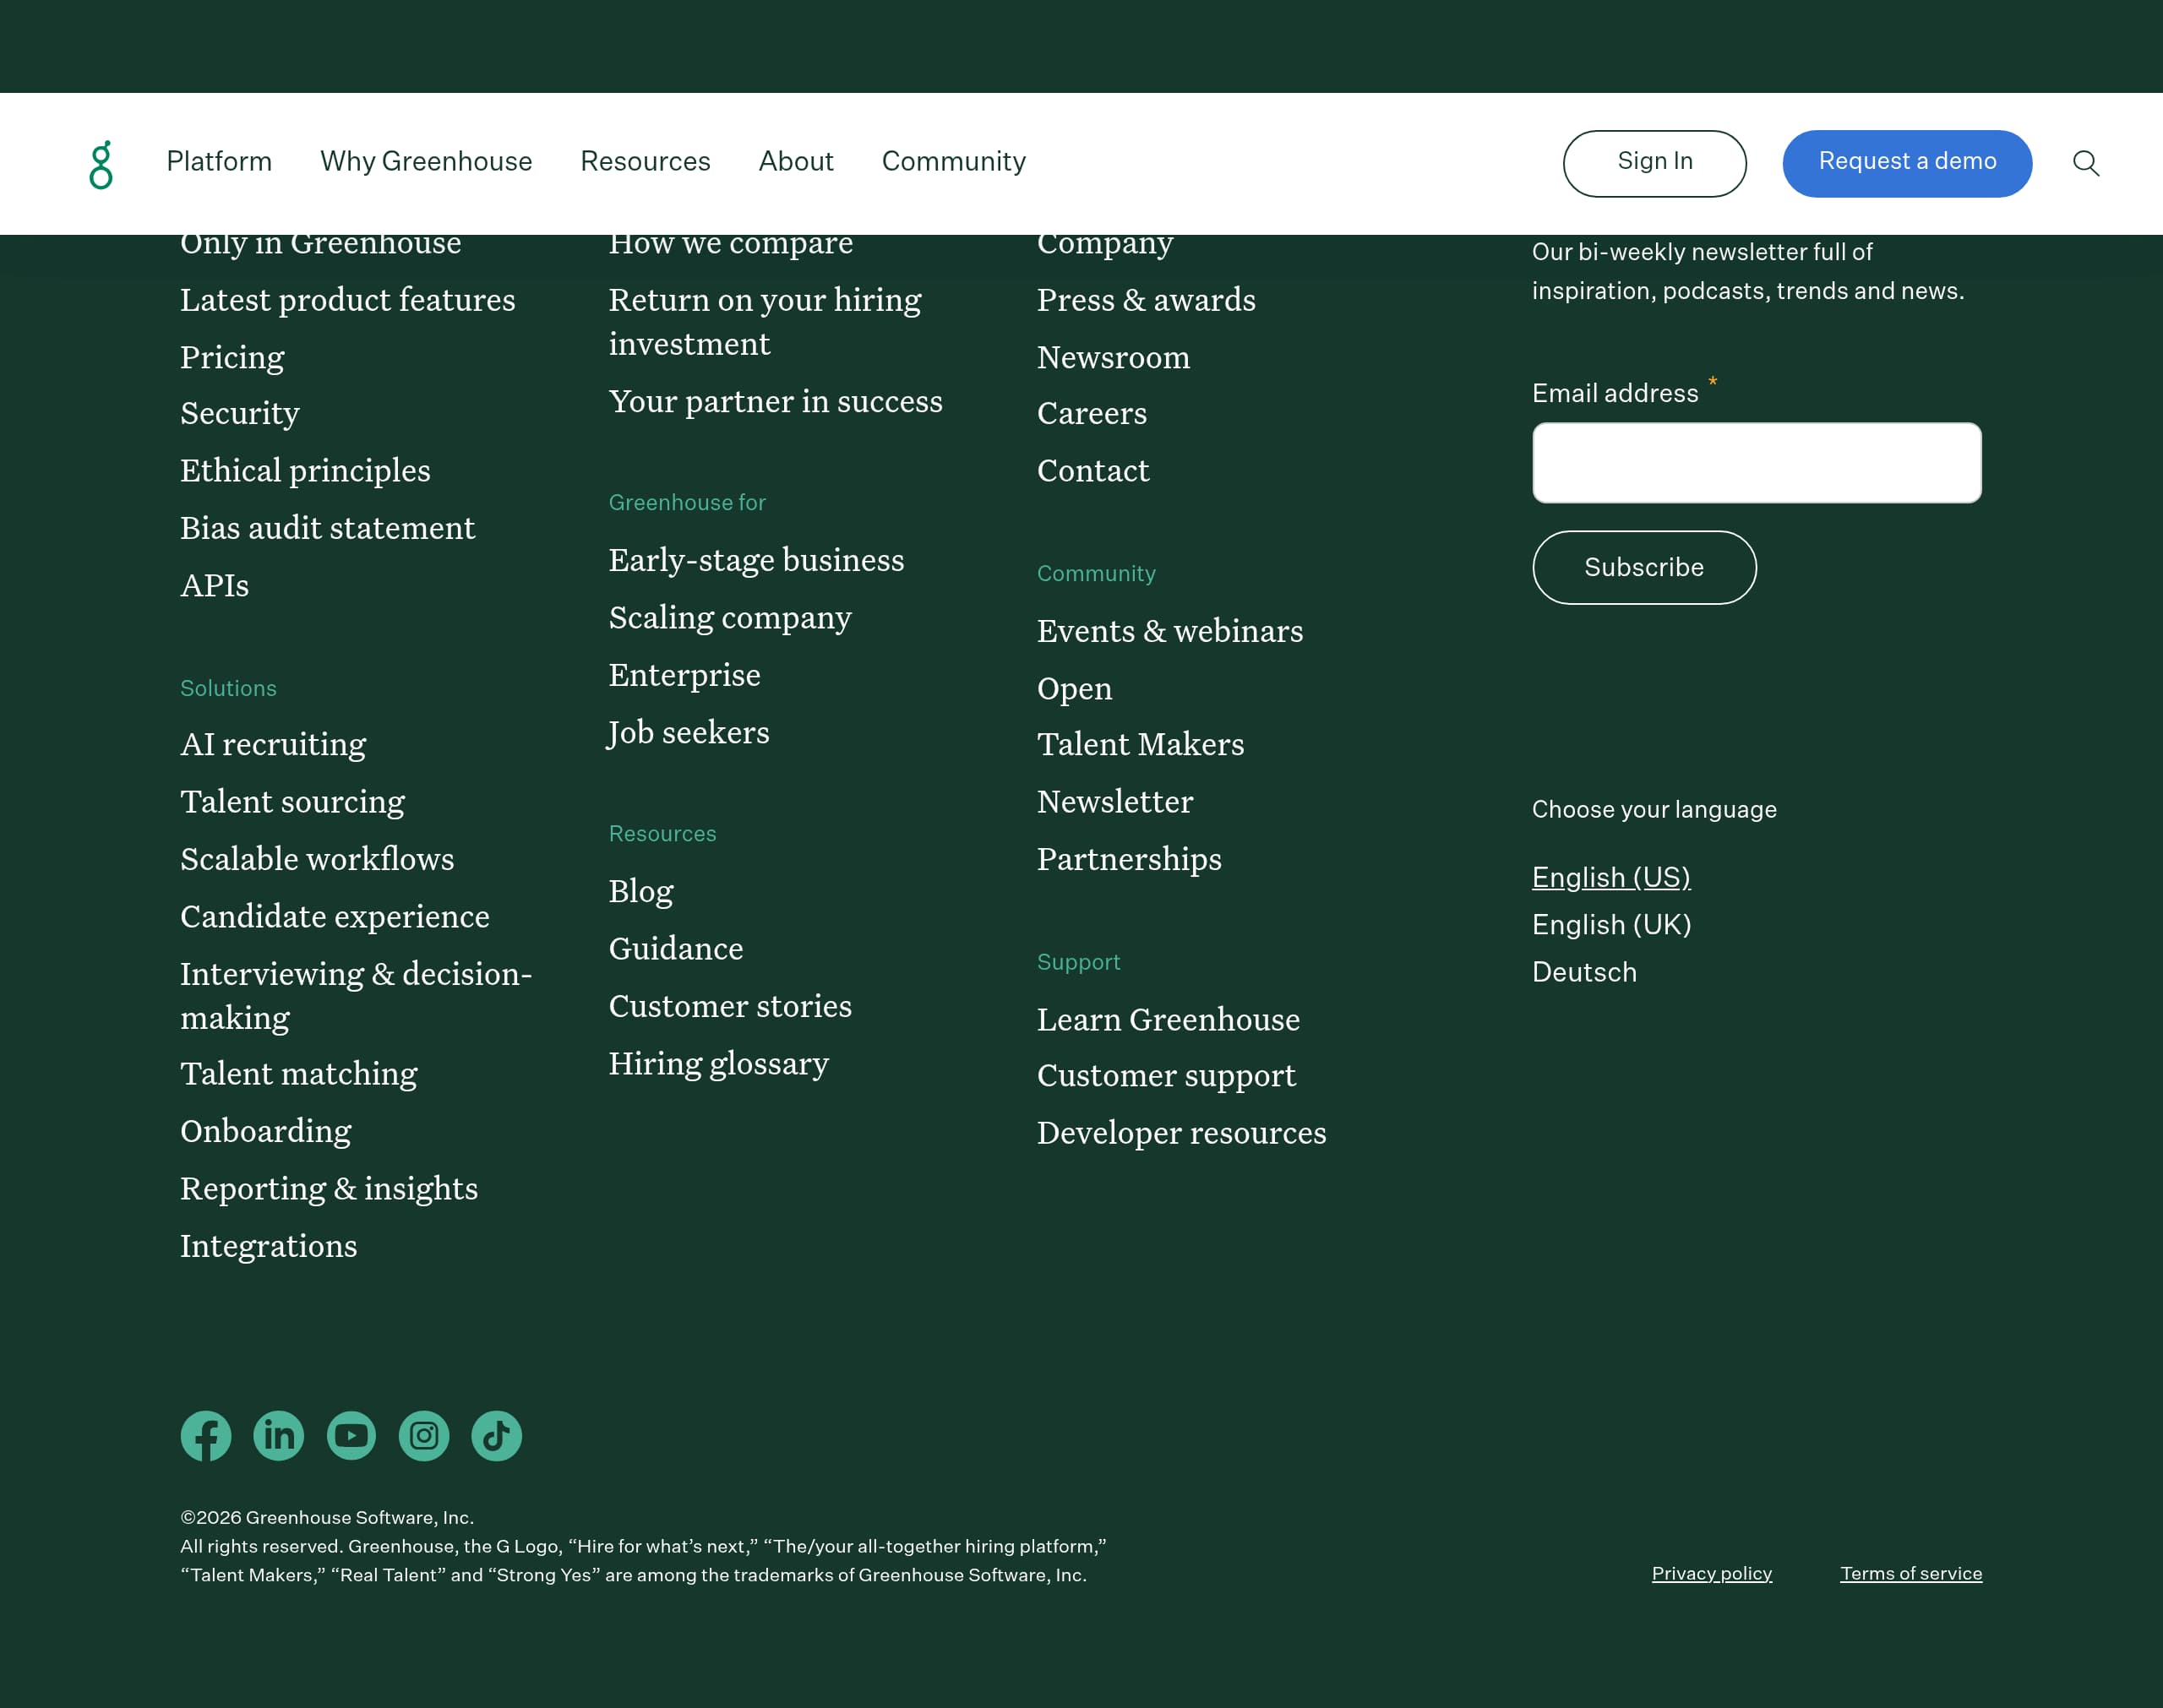Expand the Why Greenhouse navigation item
The image size is (2163, 1708).
tap(426, 162)
